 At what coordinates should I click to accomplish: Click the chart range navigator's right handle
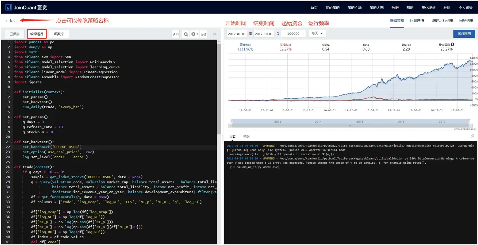coord(469,121)
